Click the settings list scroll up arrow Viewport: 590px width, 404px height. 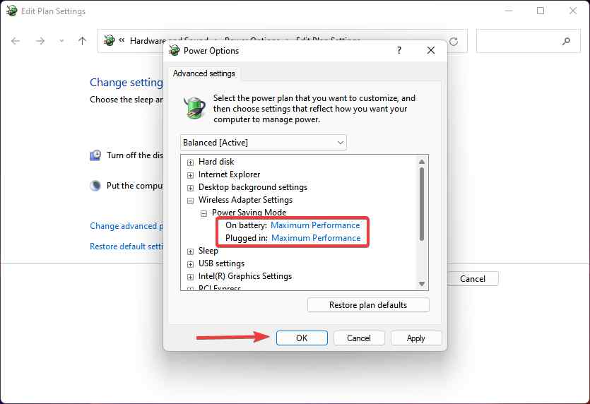(x=422, y=161)
